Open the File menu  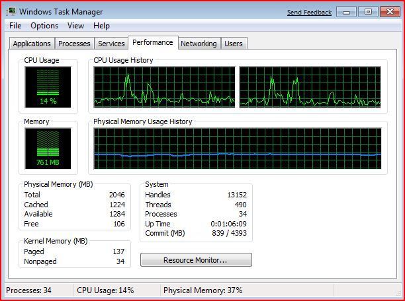[x=15, y=26]
